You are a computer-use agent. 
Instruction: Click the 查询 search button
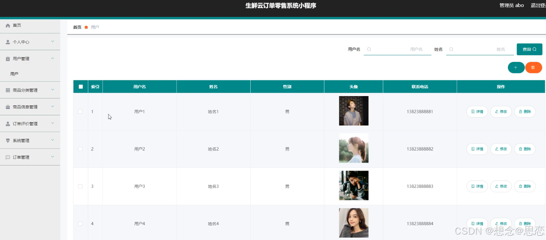pyautogui.click(x=530, y=49)
